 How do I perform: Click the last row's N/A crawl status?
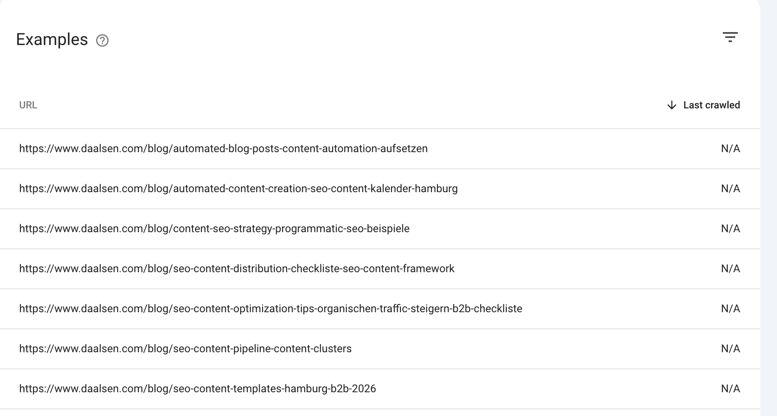pos(730,388)
